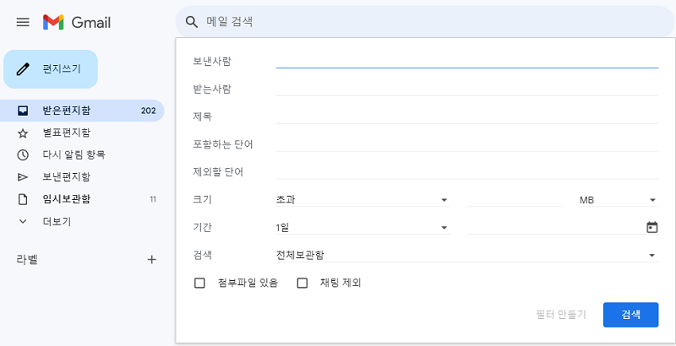Open 다시 알림 항목 snoozed folder
The height and width of the screenshot is (346, 676).
[x=74, y=154]
